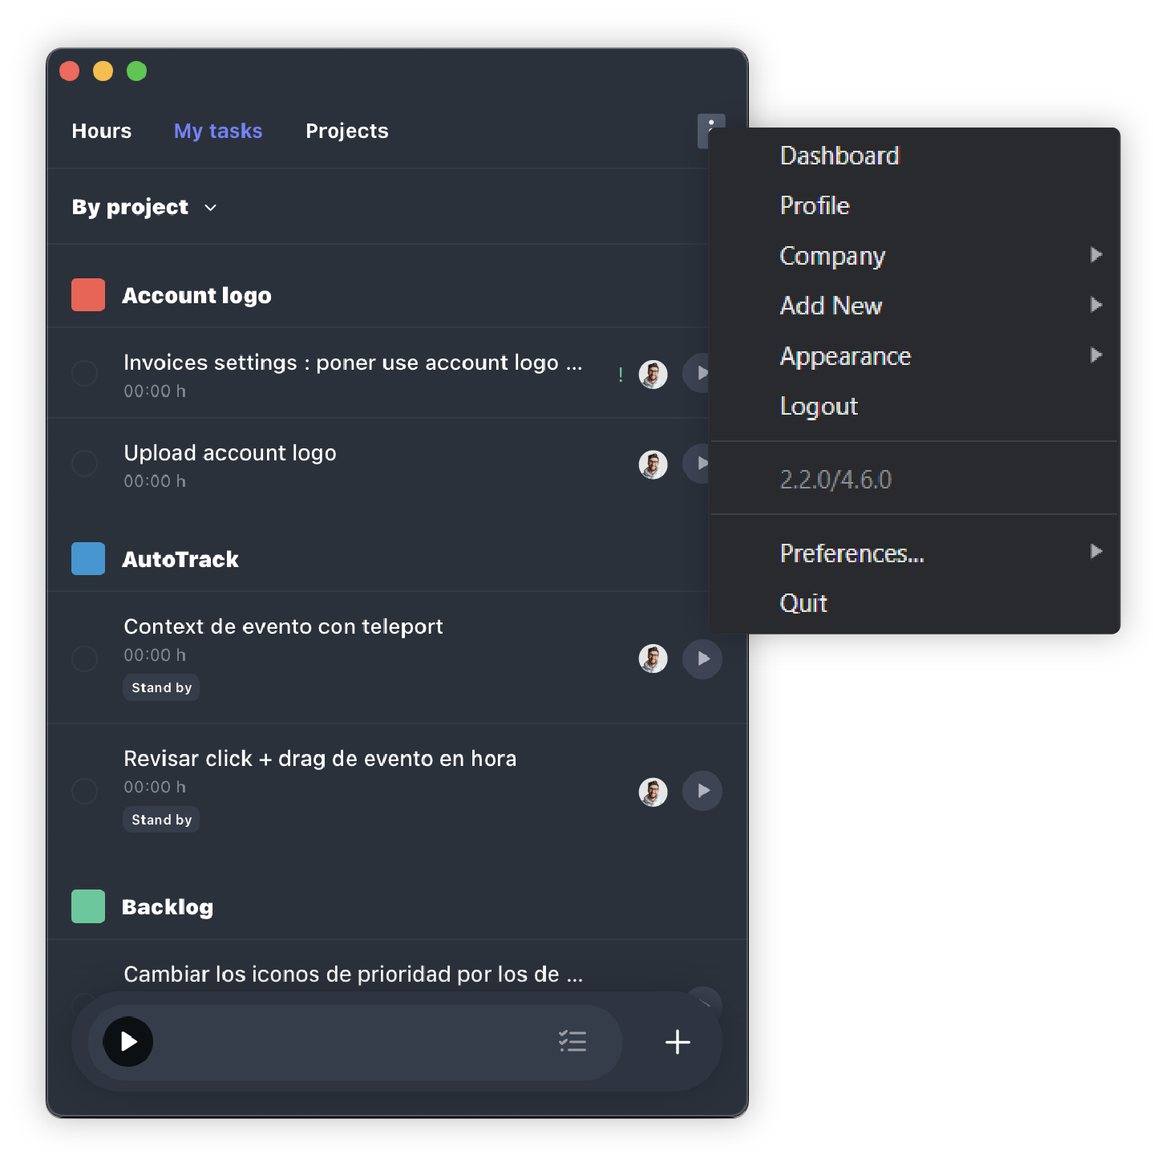The image size is (1153, 1167).
Task: Open the Projects tab
Action: 346,131
